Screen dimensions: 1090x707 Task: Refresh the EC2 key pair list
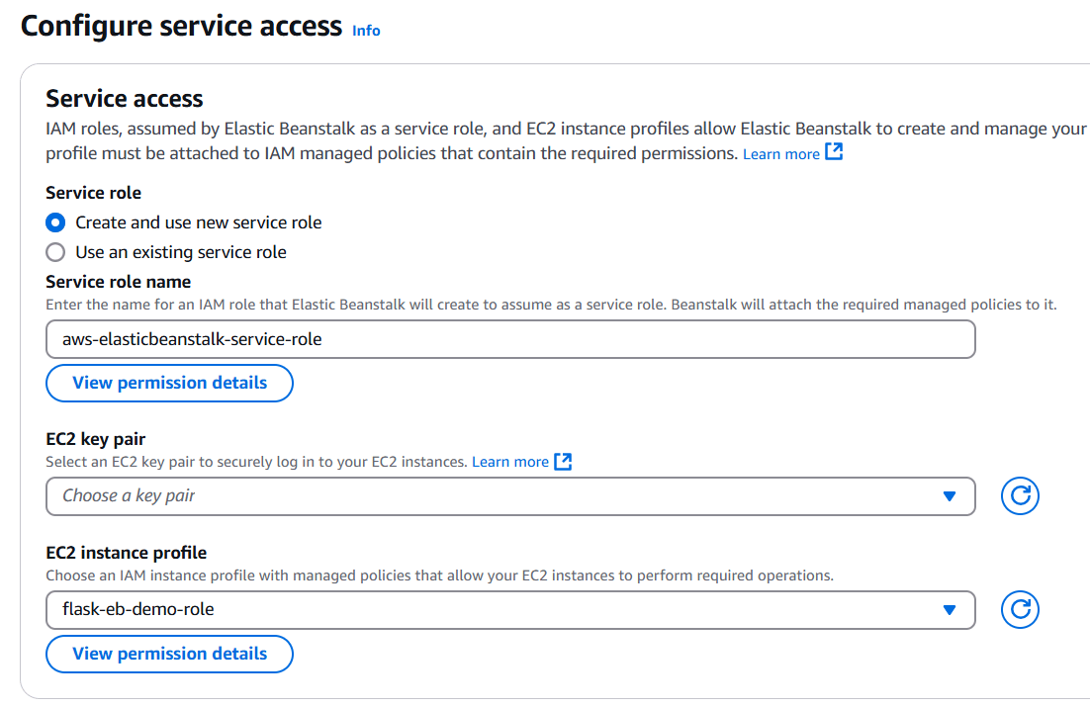pos(1020,496)
